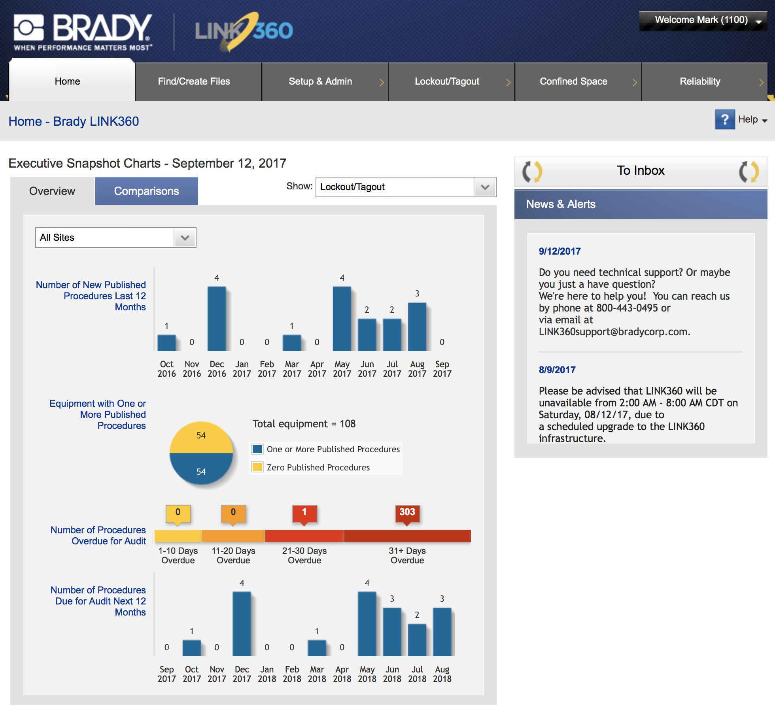Screen dimensions: 775x710
Task: Click the Home - Brady LINK360 breadcrumb title
Action: [x=74, y=121]
